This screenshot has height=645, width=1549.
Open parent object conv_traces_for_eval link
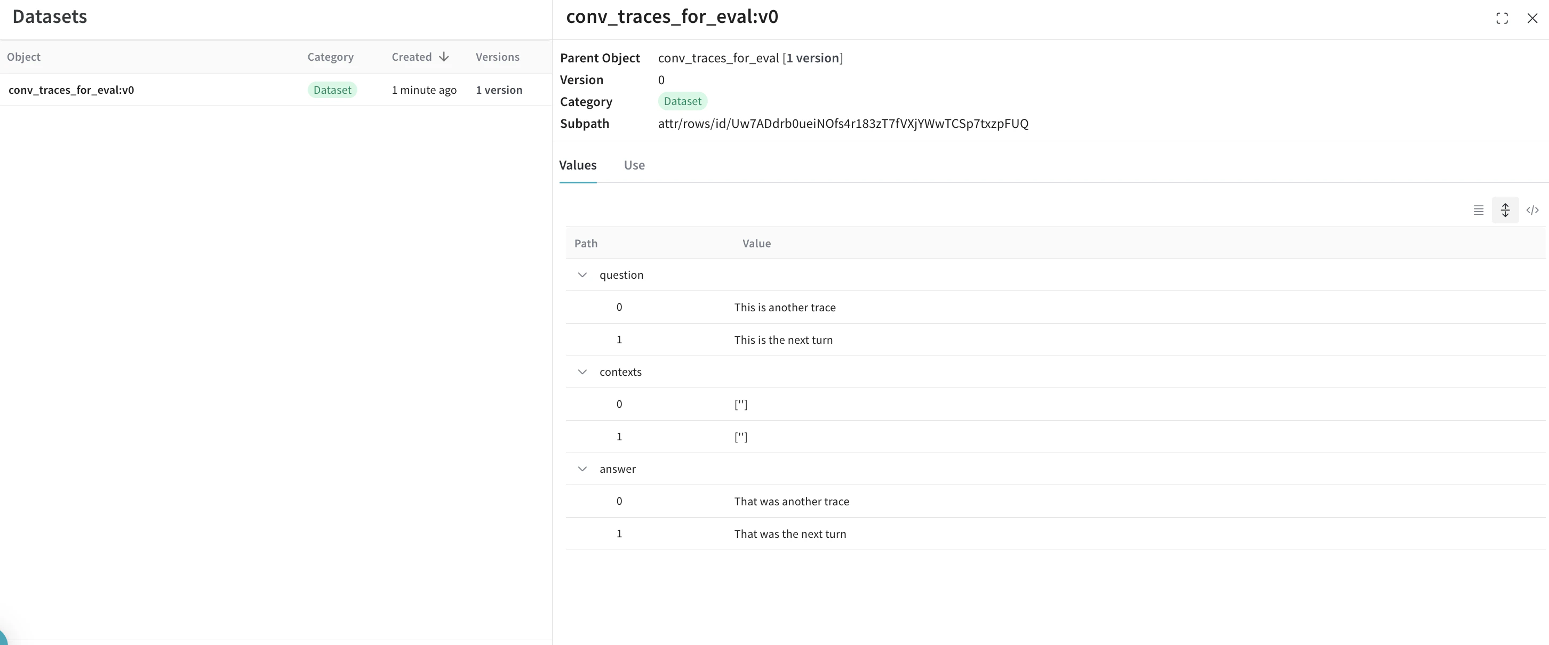pos(718,58)
